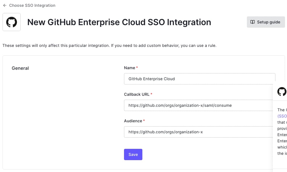Focus the Name input field

point(199,79)
